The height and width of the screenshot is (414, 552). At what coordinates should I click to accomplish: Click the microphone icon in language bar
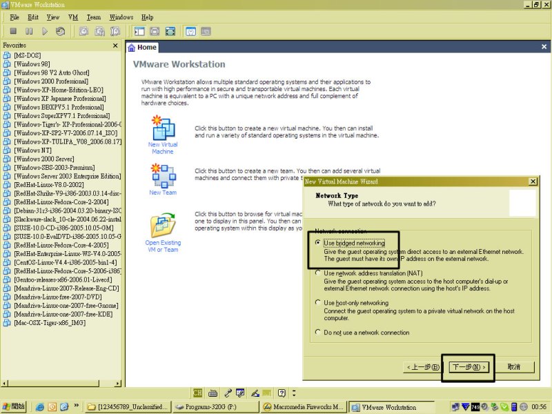tap(228, 393)
